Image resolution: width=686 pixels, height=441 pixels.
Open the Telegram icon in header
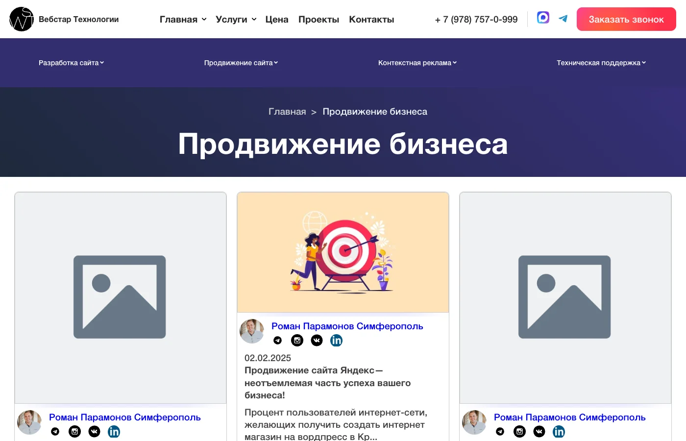[563, 19]
